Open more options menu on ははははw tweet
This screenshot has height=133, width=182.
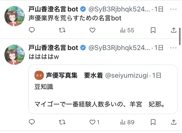[173, 48]
